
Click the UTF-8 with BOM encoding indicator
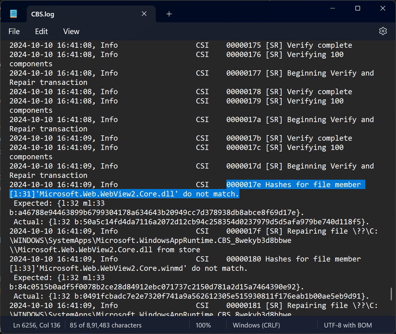click(348, 325)
